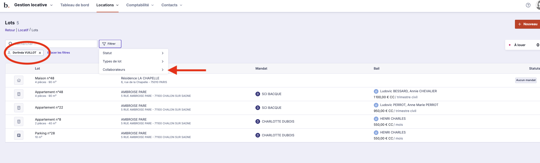540x163 pixels.
Task: Open the Contacts menu
Action: [x=172, y=5]
